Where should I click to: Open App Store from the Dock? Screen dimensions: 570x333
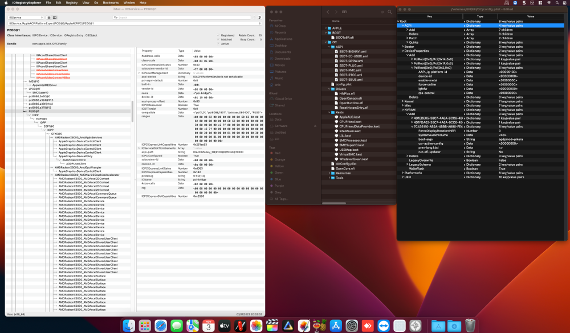pos(336,326)
